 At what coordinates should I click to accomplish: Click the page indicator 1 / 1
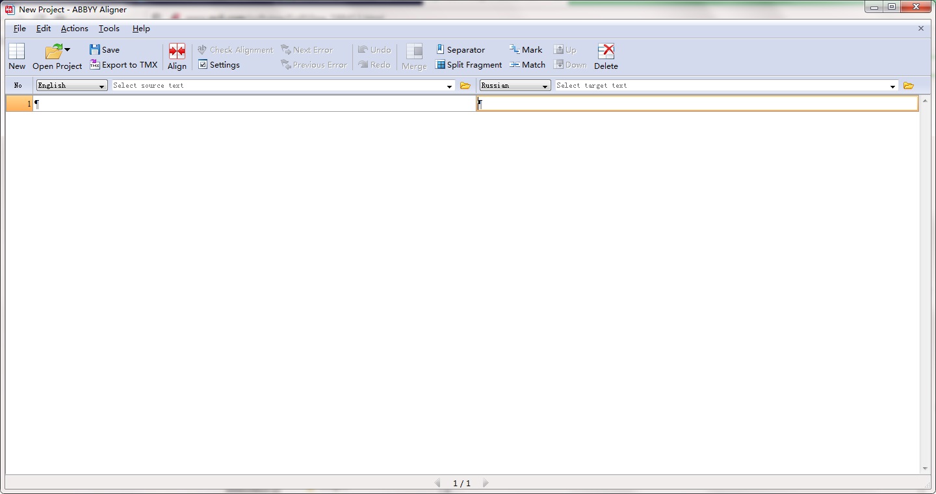tap(461, 484)
